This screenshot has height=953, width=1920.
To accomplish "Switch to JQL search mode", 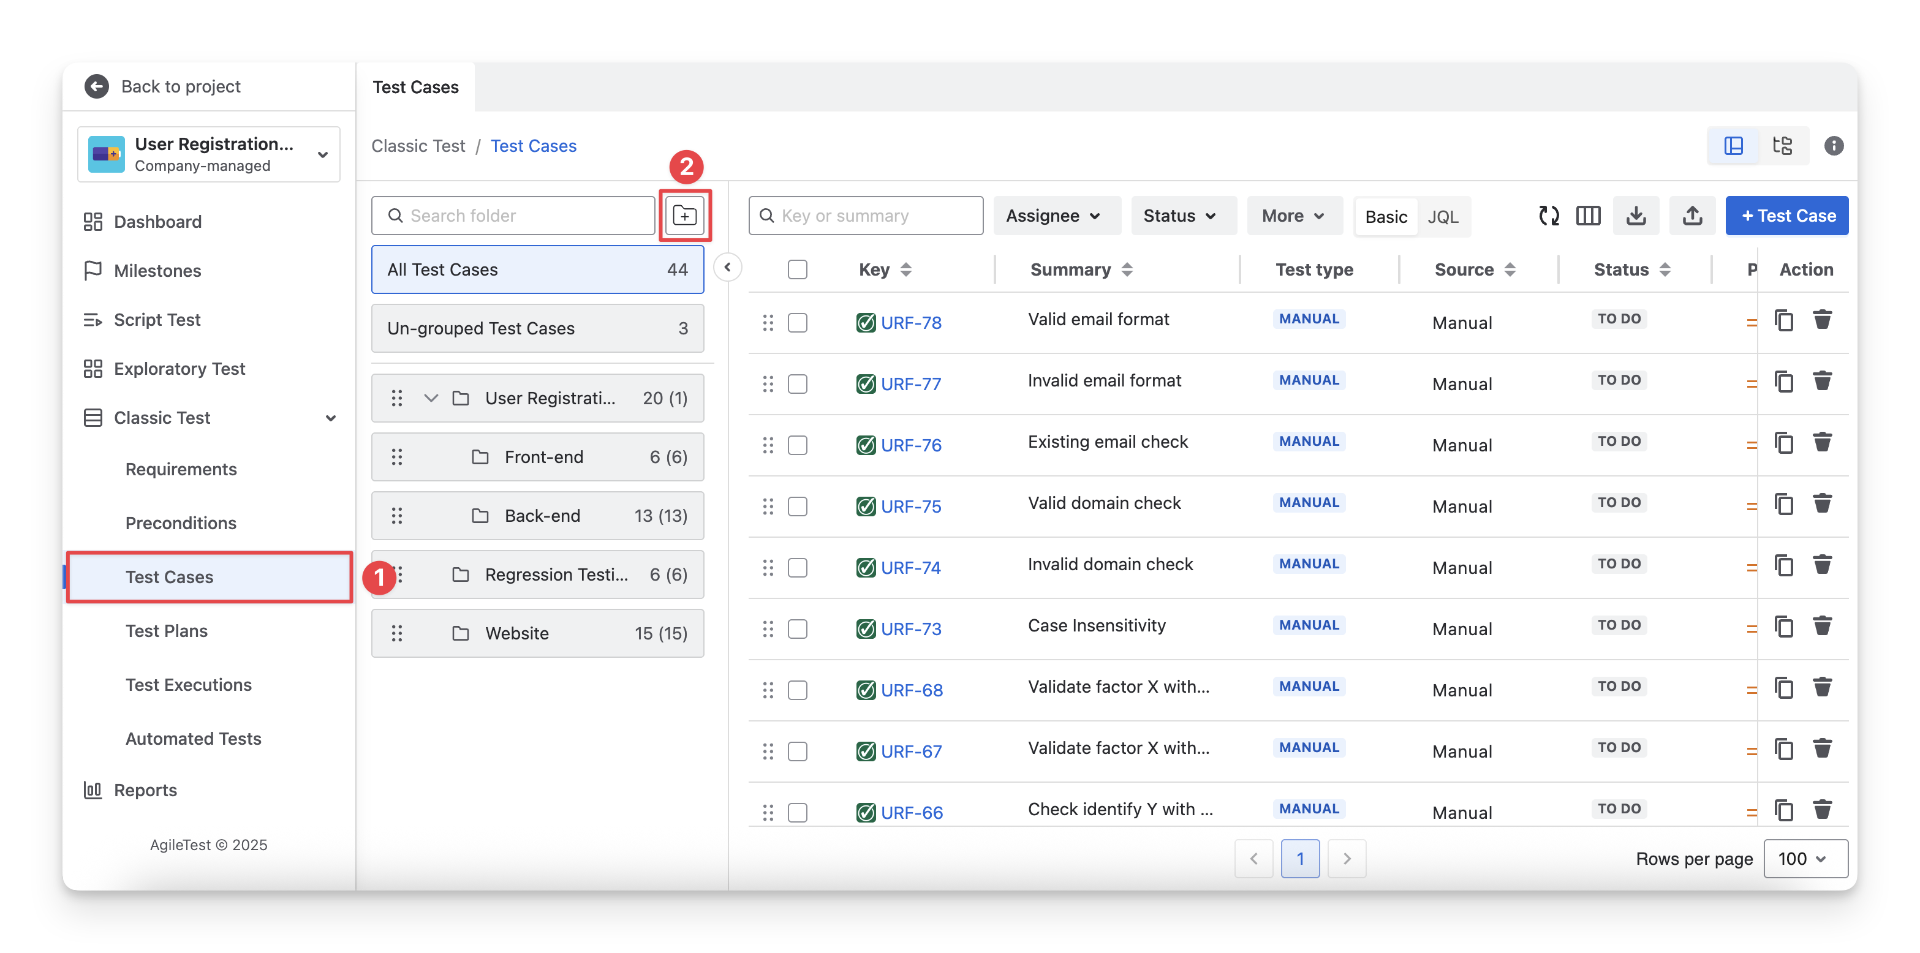I will coord(1442,216).
